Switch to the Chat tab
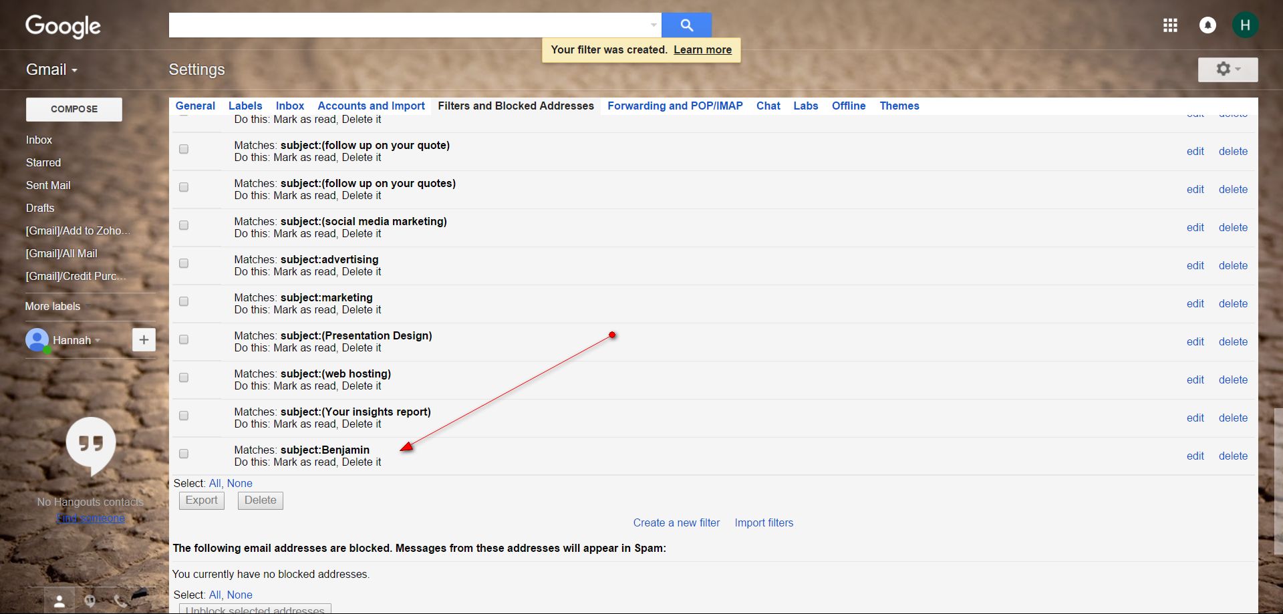Screen dimensions: 1283x614 coord(768,106)
